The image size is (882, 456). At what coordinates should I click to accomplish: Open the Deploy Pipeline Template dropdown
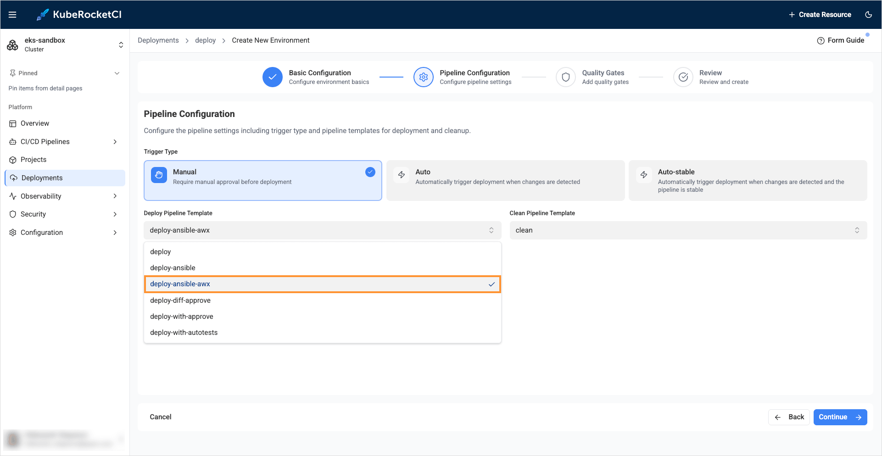pyautogui.click(x=323, y=230)
